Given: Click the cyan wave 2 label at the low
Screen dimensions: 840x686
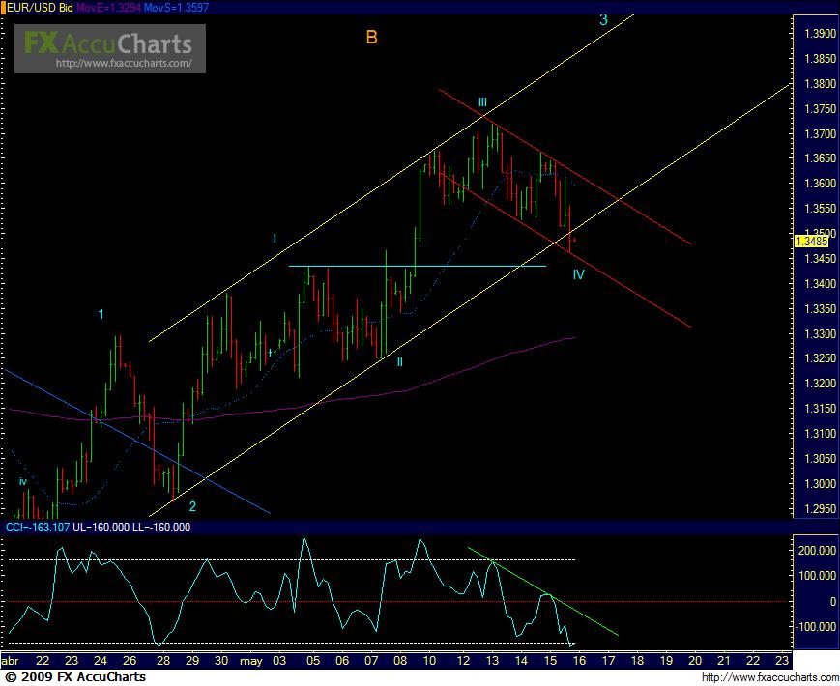Looking at the screenshot, I should [x=192, y=506].
